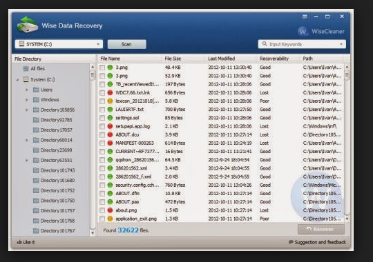The image size is (373, 262).
Task: Click the Directory101680 folder icon
Action: [x=36, y=180]
